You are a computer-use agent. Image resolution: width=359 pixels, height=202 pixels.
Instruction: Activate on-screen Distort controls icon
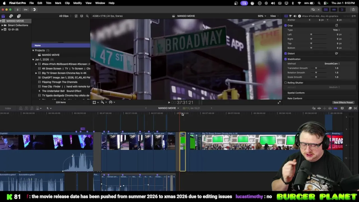tap(337, 54)
